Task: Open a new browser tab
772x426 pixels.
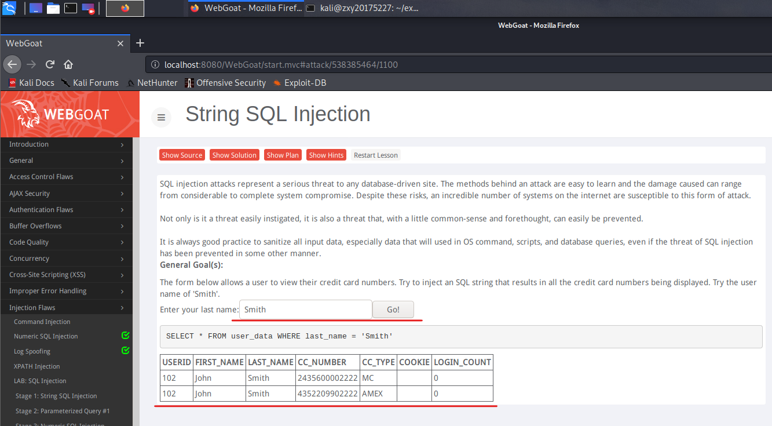Action: tap(140, 43)
